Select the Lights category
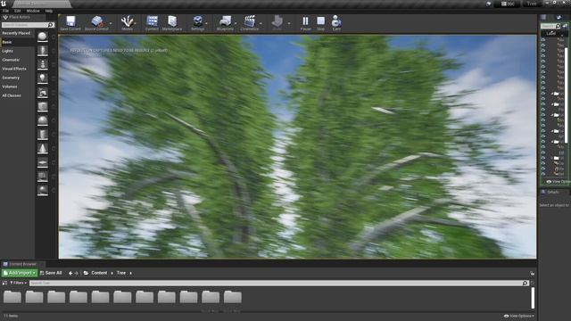This screenshot has height=321, width=571. pyautogui.click(x=7, y=51)
